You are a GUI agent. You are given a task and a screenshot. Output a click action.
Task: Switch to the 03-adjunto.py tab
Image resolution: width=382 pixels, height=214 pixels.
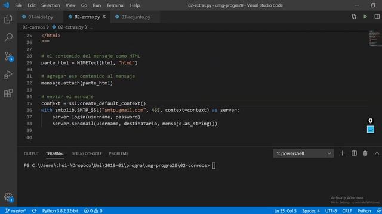[135, 17]
